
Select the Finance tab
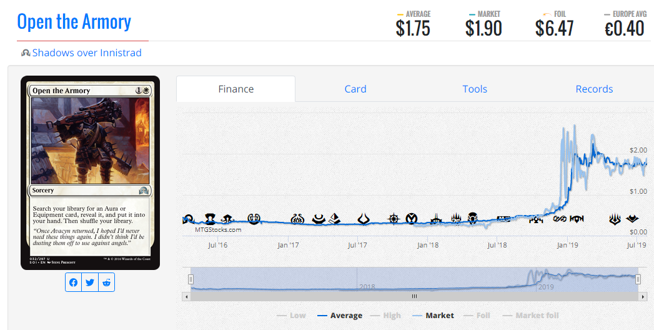(x=236, y=89)
